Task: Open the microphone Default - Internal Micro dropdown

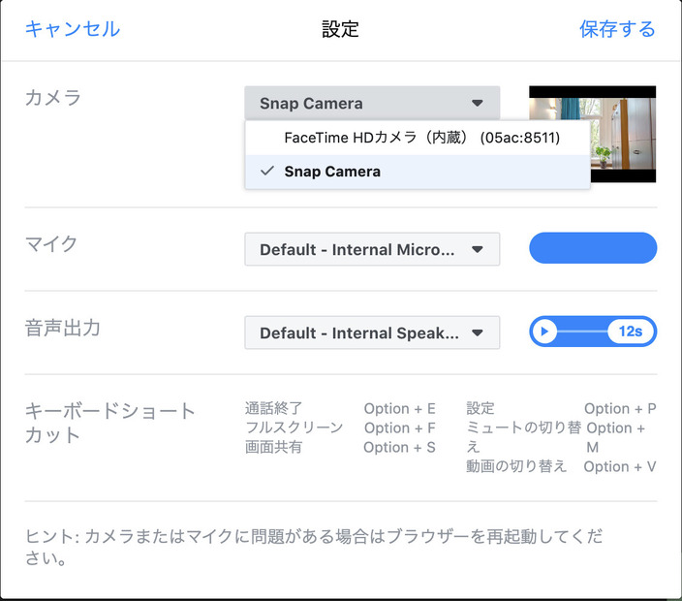Action: coord(372,249)
